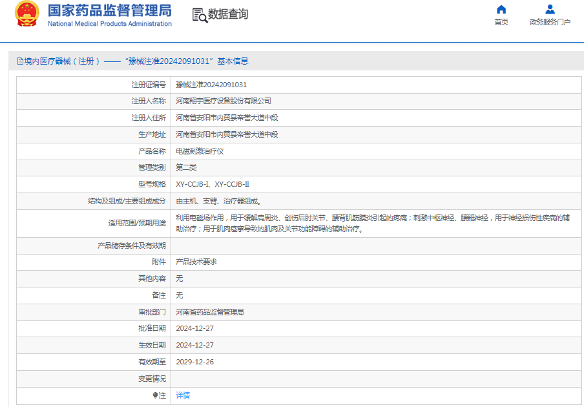The image size is (584, 407).
Task: Click the 管理类别 label
Action: [152, 167]
